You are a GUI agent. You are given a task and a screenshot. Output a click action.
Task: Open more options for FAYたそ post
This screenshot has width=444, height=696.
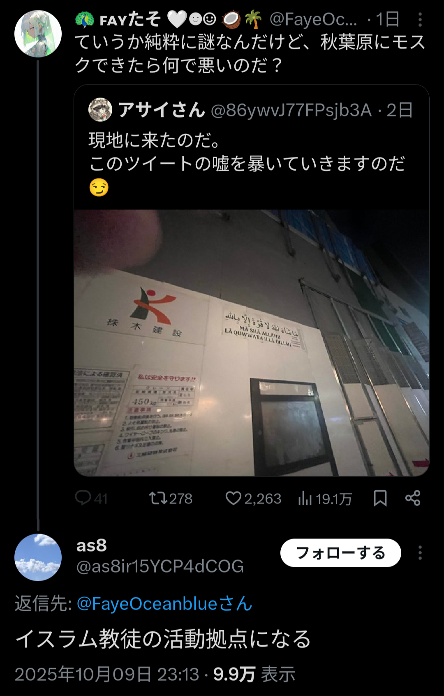(420, 19)
